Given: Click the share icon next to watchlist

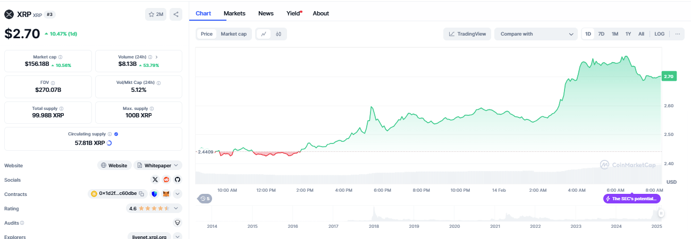Looking at the screenshot, I should [176, 14].
